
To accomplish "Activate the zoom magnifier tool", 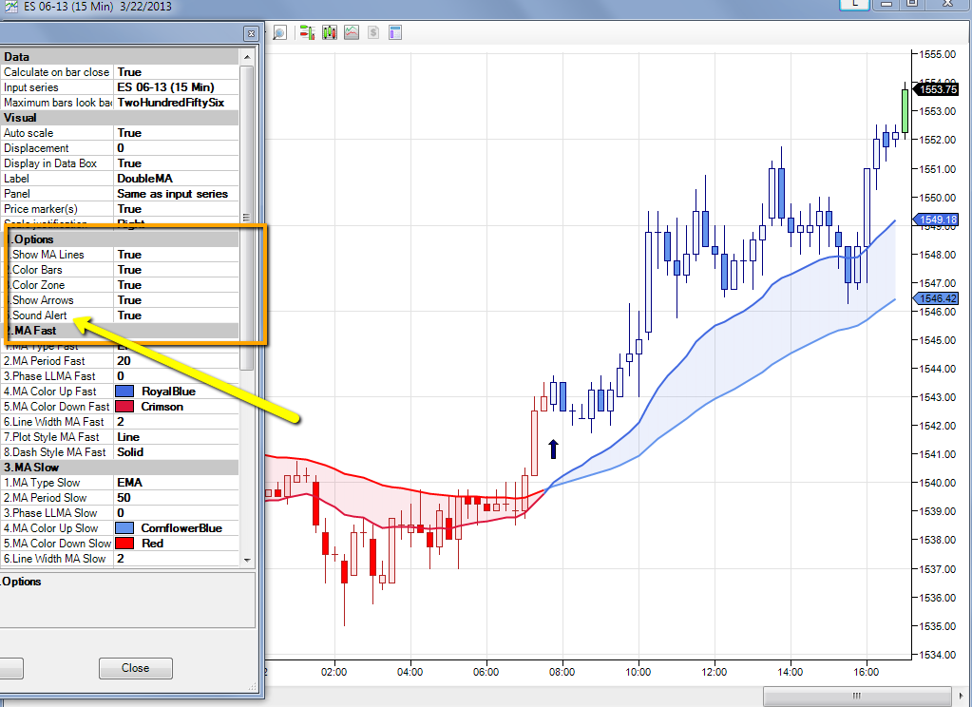I will click(279, 32).
